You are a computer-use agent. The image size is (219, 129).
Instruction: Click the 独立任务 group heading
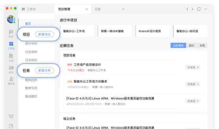pos(69,119)
